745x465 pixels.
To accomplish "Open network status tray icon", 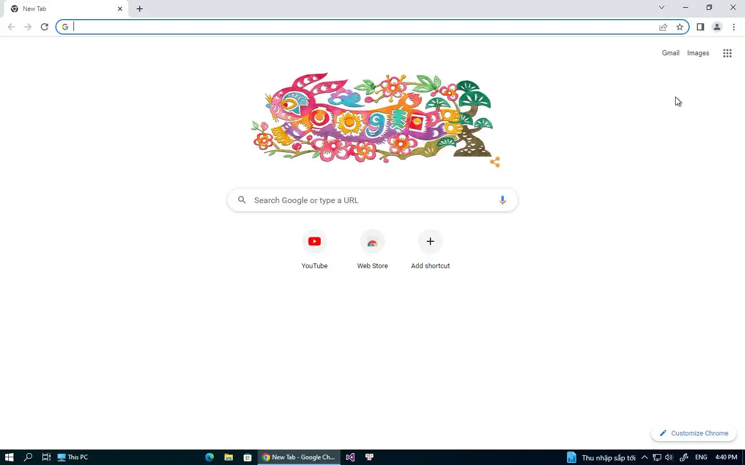I will point(657,457).
